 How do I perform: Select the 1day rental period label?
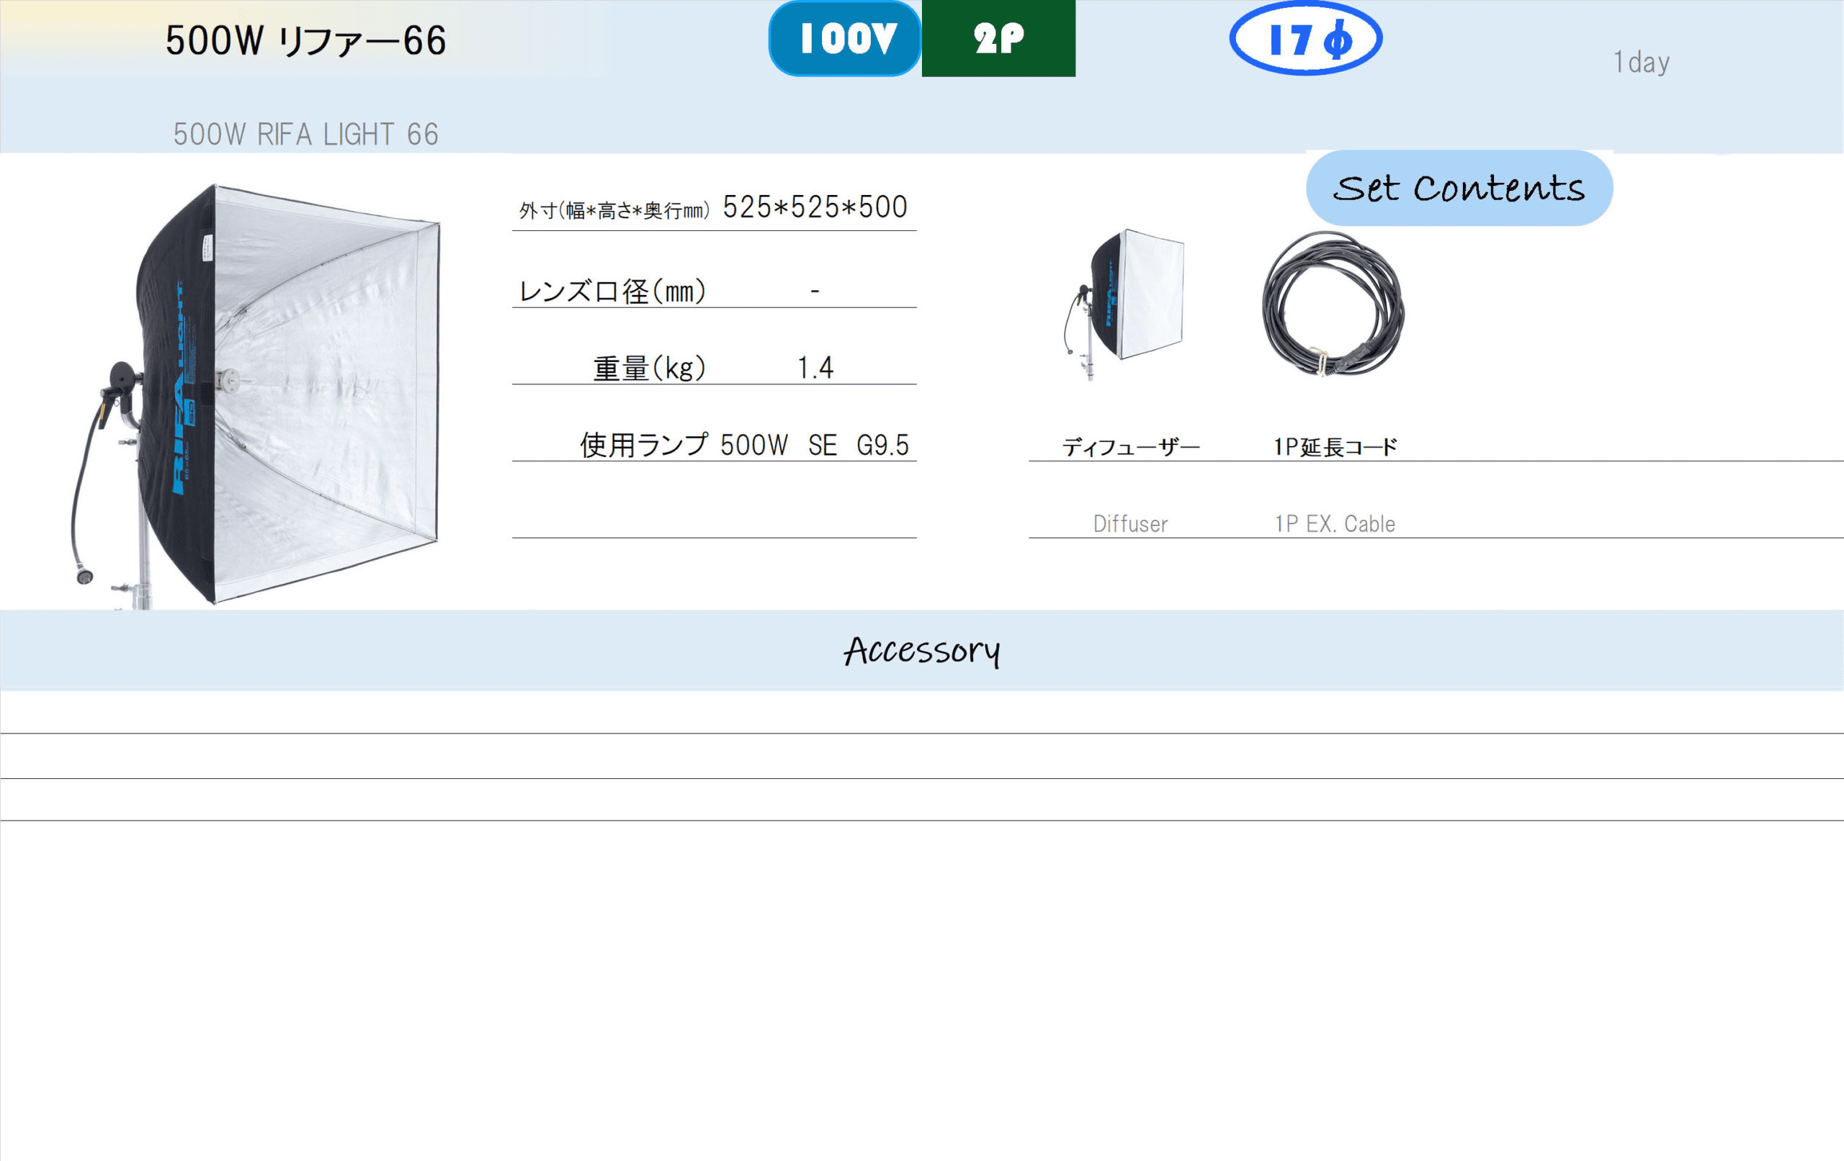coord(1641,62)
